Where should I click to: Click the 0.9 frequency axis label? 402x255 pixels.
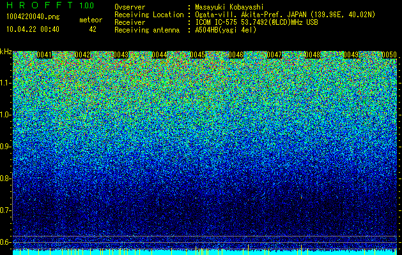coord(6,147)
